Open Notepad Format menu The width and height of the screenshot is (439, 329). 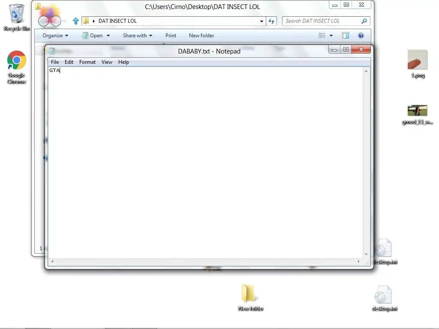[x=87, y=62]
